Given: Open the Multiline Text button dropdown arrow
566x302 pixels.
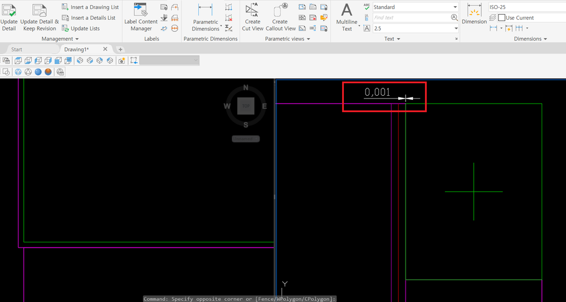Looking at the screenshot, I should [359, 26].
